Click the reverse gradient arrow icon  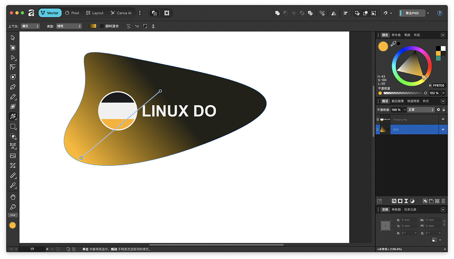[x=137, y=26]
